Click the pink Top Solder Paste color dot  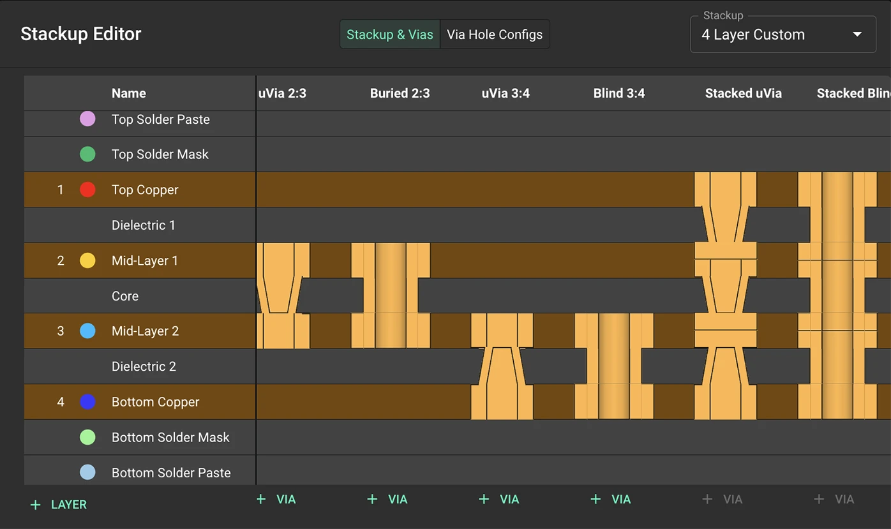click(x=87, y=119)
